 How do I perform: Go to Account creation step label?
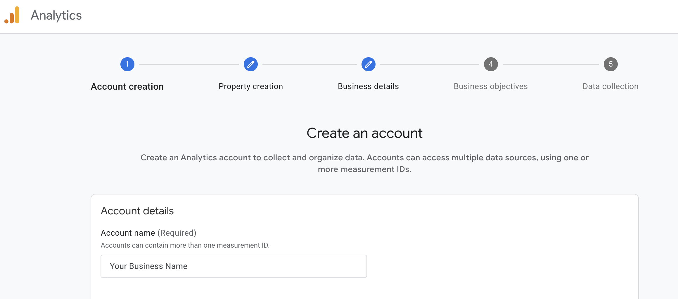click(127, 86)
